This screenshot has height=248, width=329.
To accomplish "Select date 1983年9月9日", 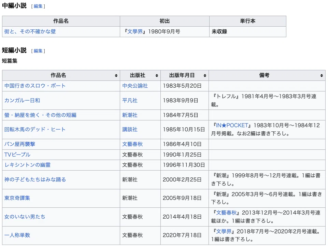I will pyautogui.click(x=181, y=101).
